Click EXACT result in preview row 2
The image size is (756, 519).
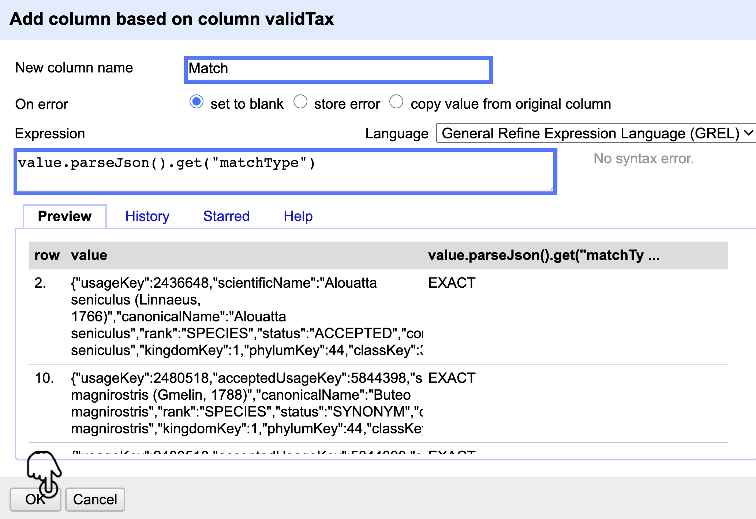(x=452, y=283)
